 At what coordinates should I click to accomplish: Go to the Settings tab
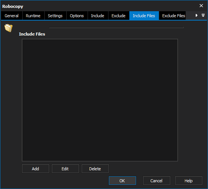[55, 16]
